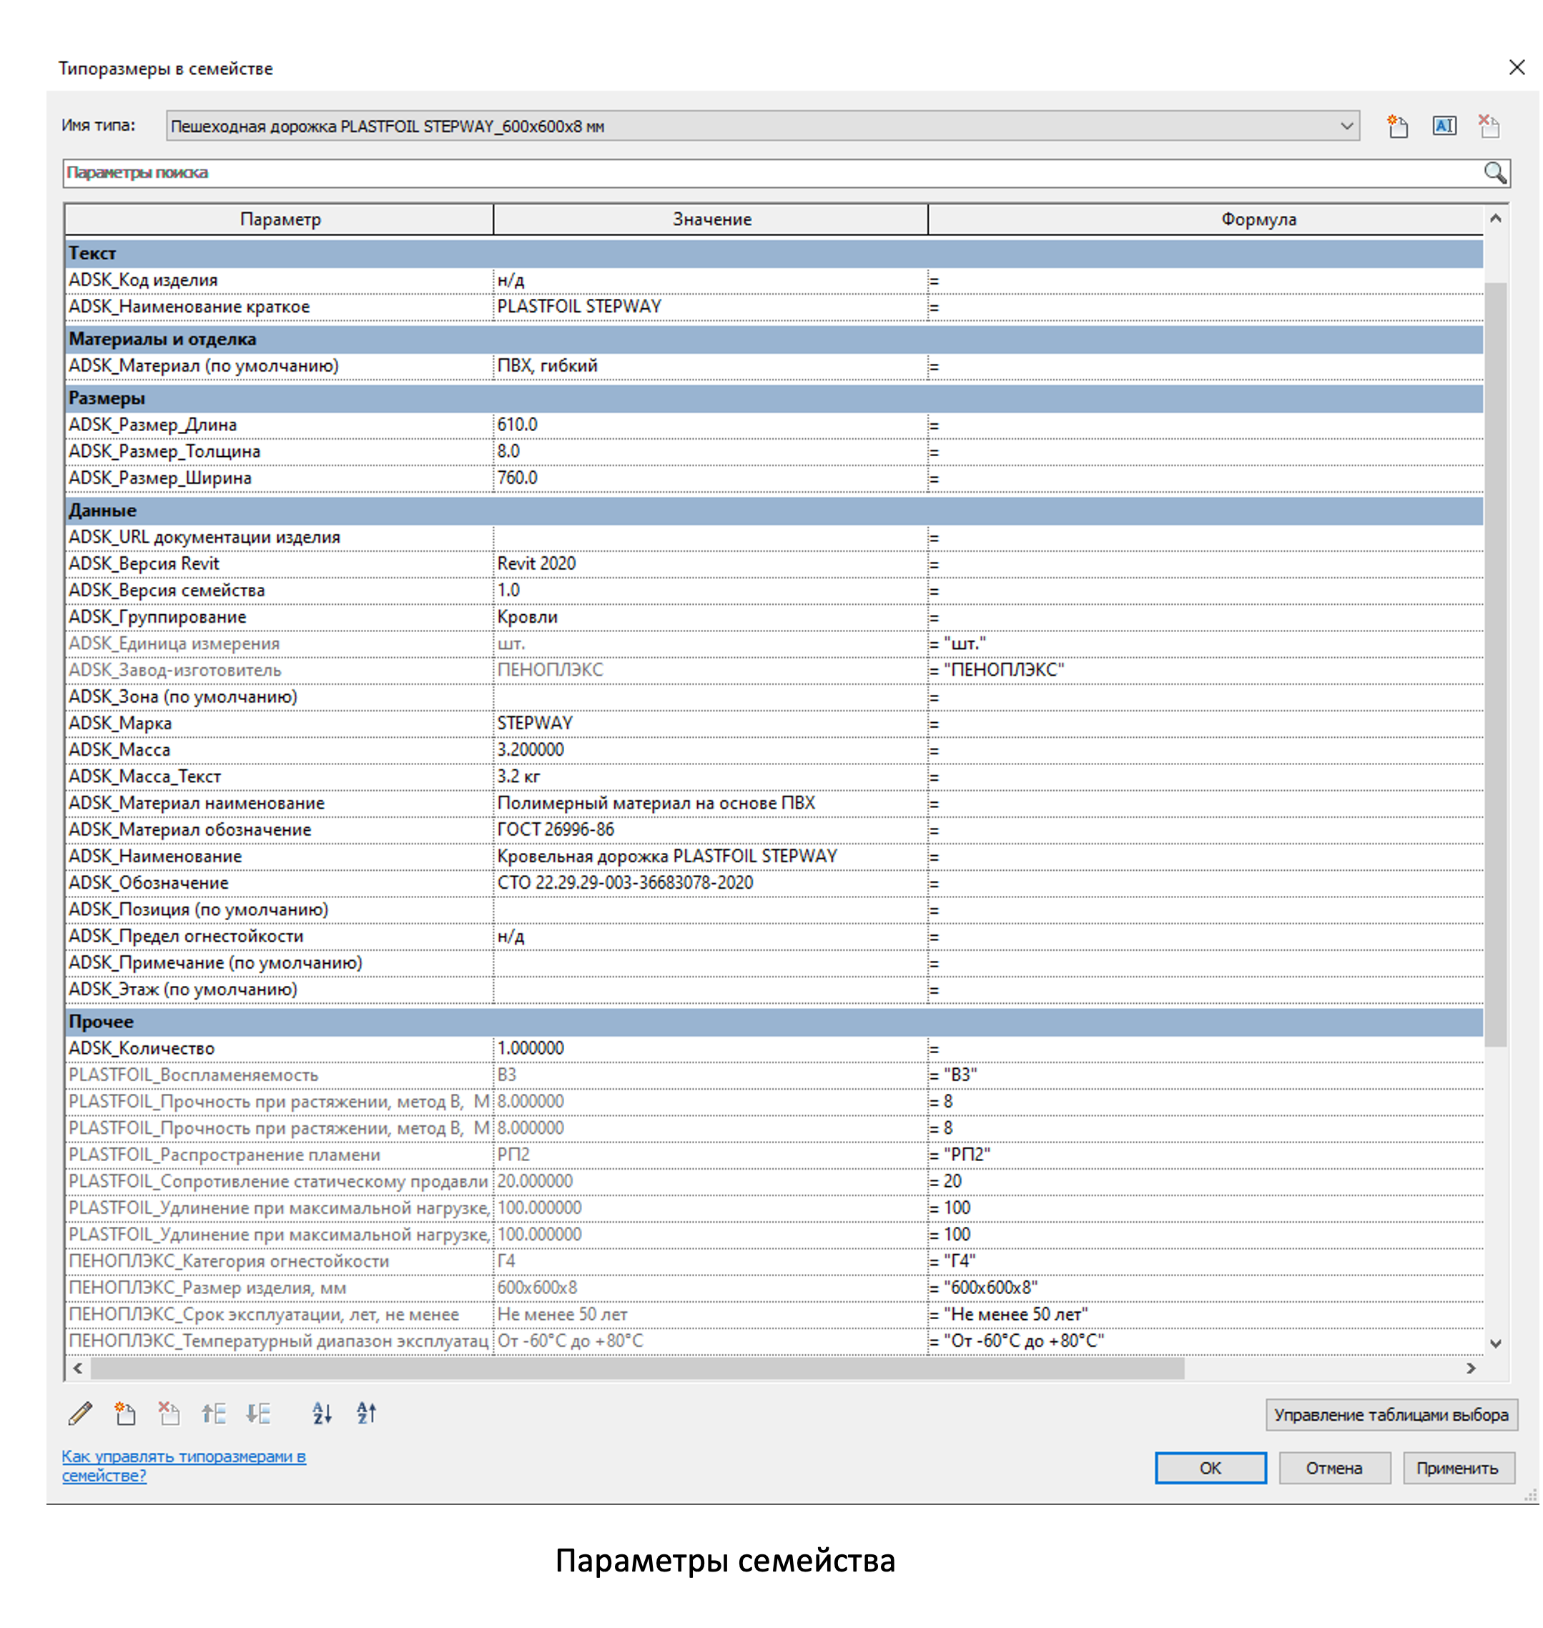The height and width of the screenshot is (1628, 1543).
Task: Click the formula = 20 cell
Action: pyautogui.click(x=1206, y=1181)
